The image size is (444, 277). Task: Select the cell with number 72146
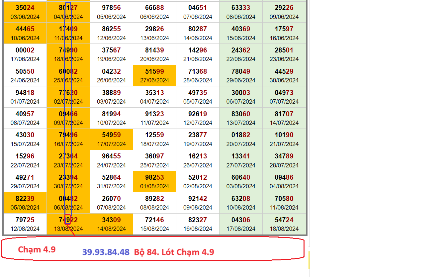154,224
